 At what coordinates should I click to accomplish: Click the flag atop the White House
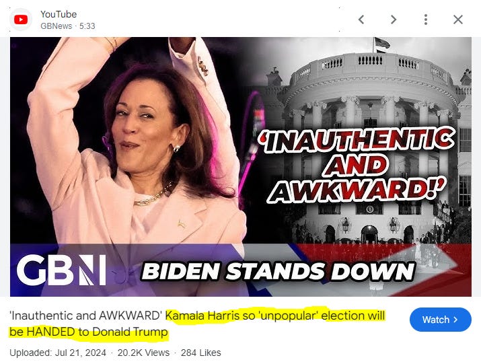pyautogui.click(x=381, y=44)
